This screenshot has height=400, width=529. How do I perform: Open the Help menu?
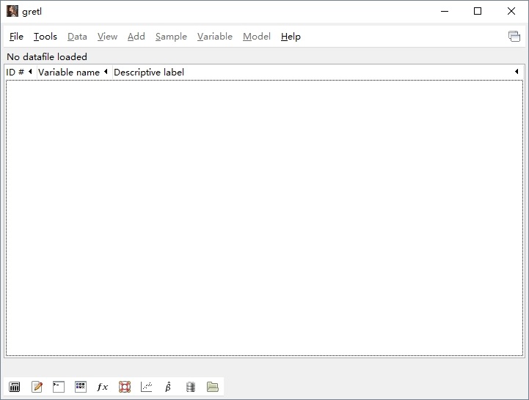291,37
